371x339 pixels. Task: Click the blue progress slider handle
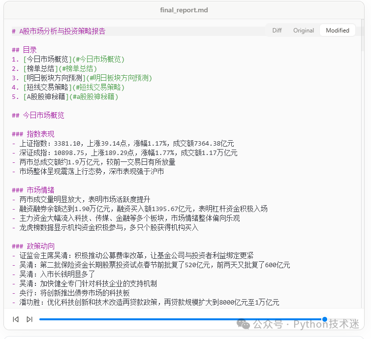[x=325, y=319]
